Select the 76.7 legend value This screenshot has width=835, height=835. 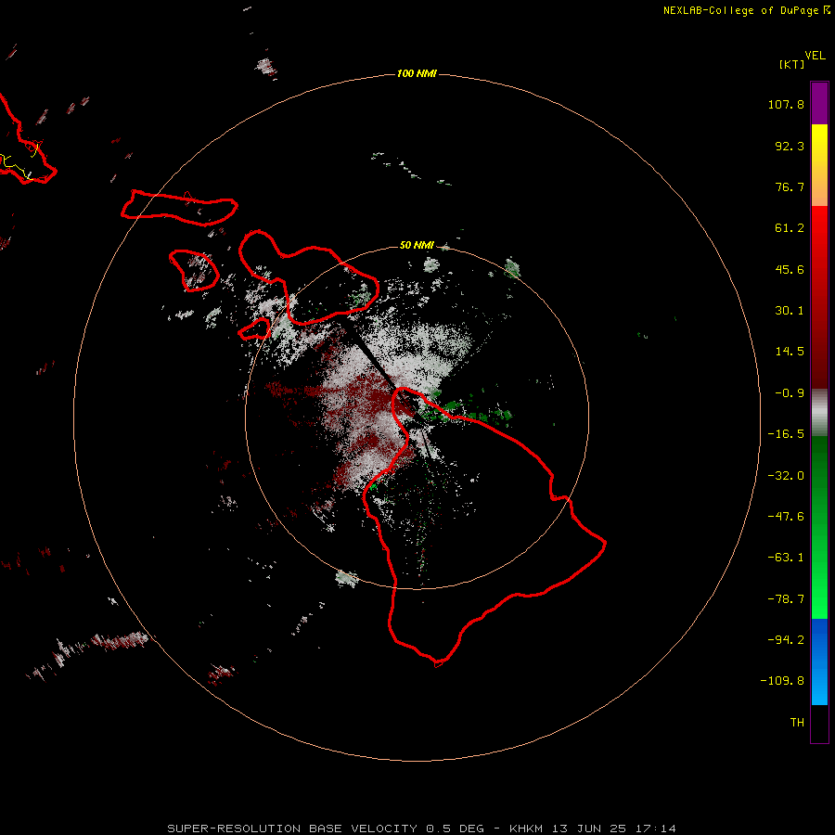[x=790, y=186]
